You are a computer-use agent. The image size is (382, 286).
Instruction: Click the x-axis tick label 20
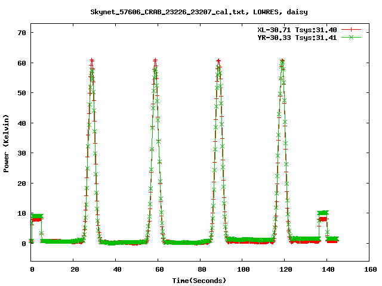pos(75,269)
